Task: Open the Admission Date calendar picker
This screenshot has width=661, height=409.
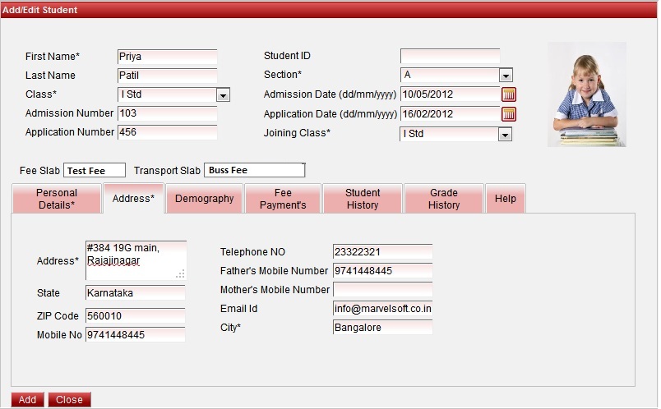Action: click(x=508, y=94)
